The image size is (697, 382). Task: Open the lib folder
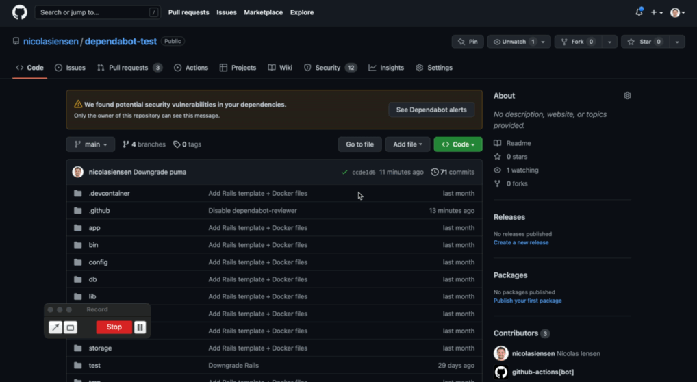coord(92,296)
